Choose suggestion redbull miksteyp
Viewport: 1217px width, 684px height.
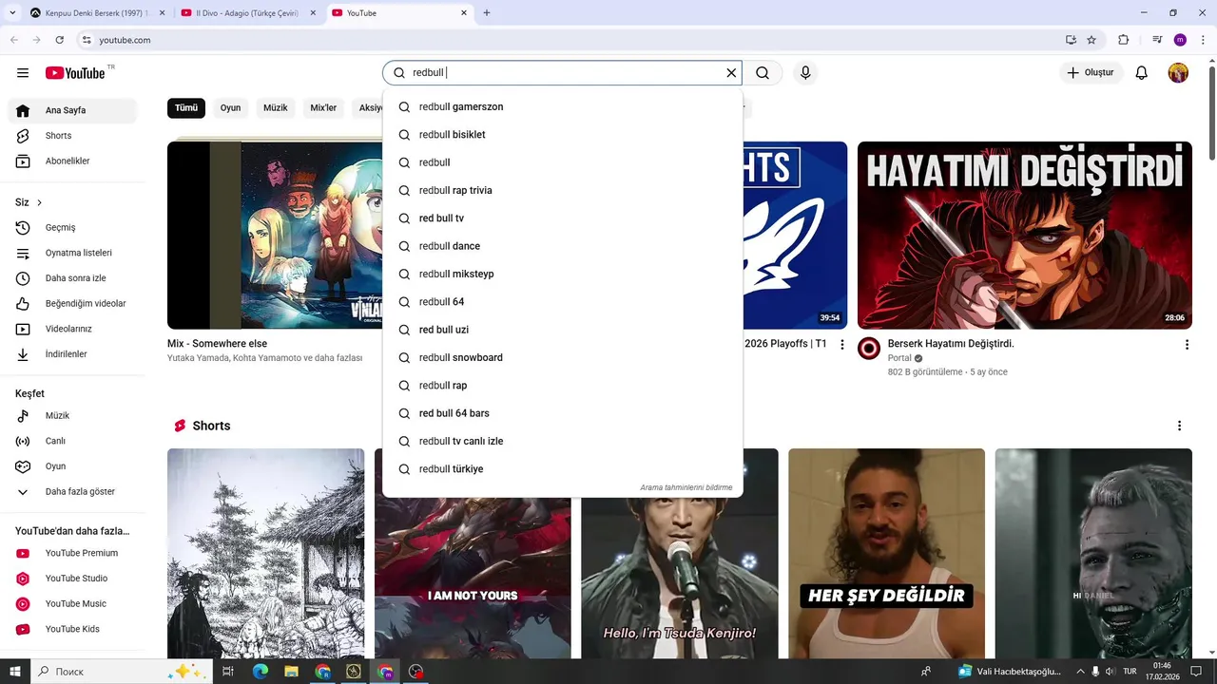point(563,275)
